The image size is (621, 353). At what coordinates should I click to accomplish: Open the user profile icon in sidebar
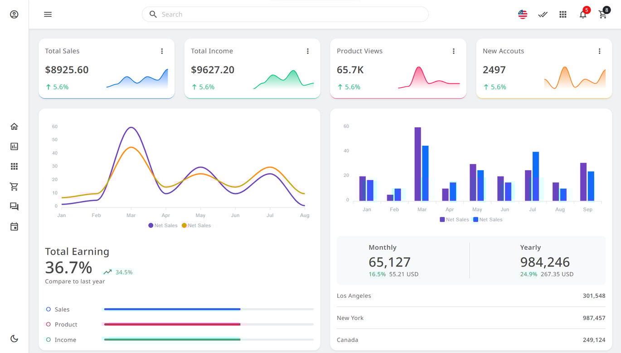pos(14,14)
